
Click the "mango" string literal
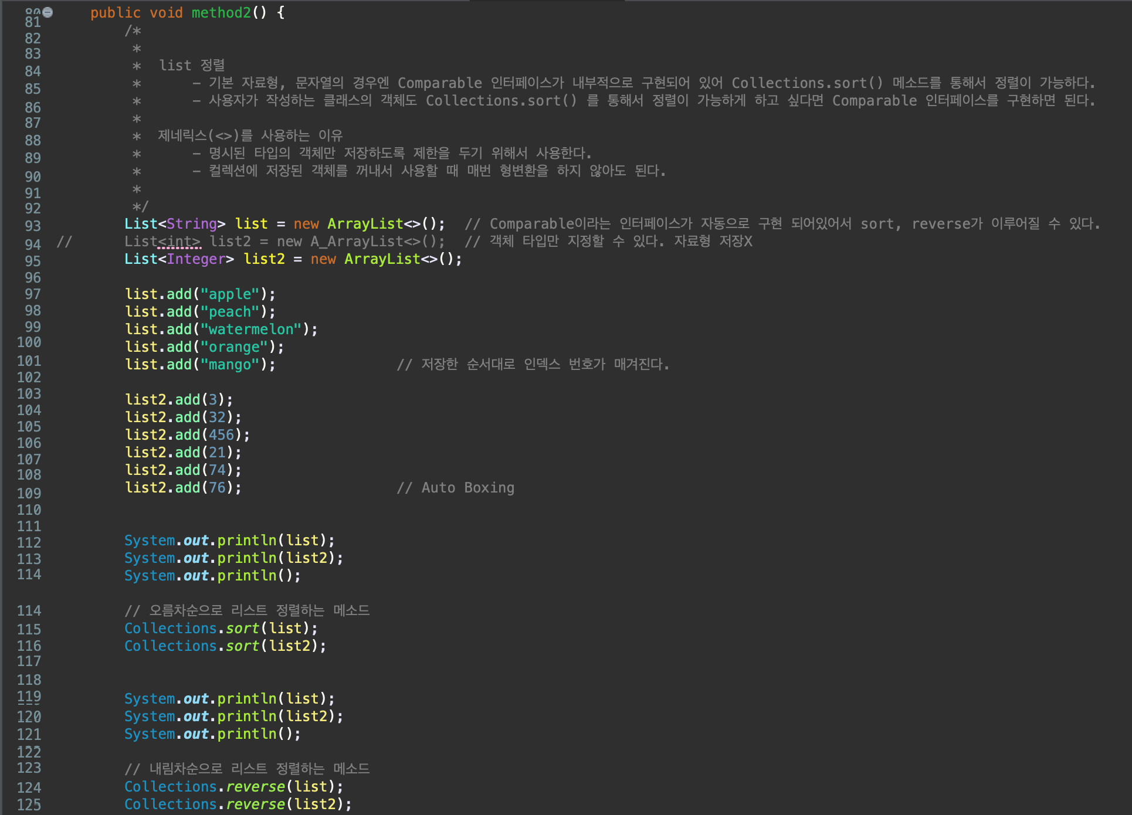[230, 365]
